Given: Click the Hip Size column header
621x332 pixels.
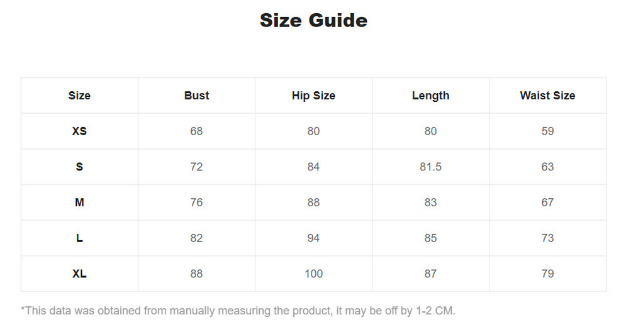Looking at the screenshot, I should [x=313, y=96].
